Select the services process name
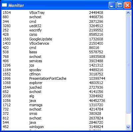 36,61
